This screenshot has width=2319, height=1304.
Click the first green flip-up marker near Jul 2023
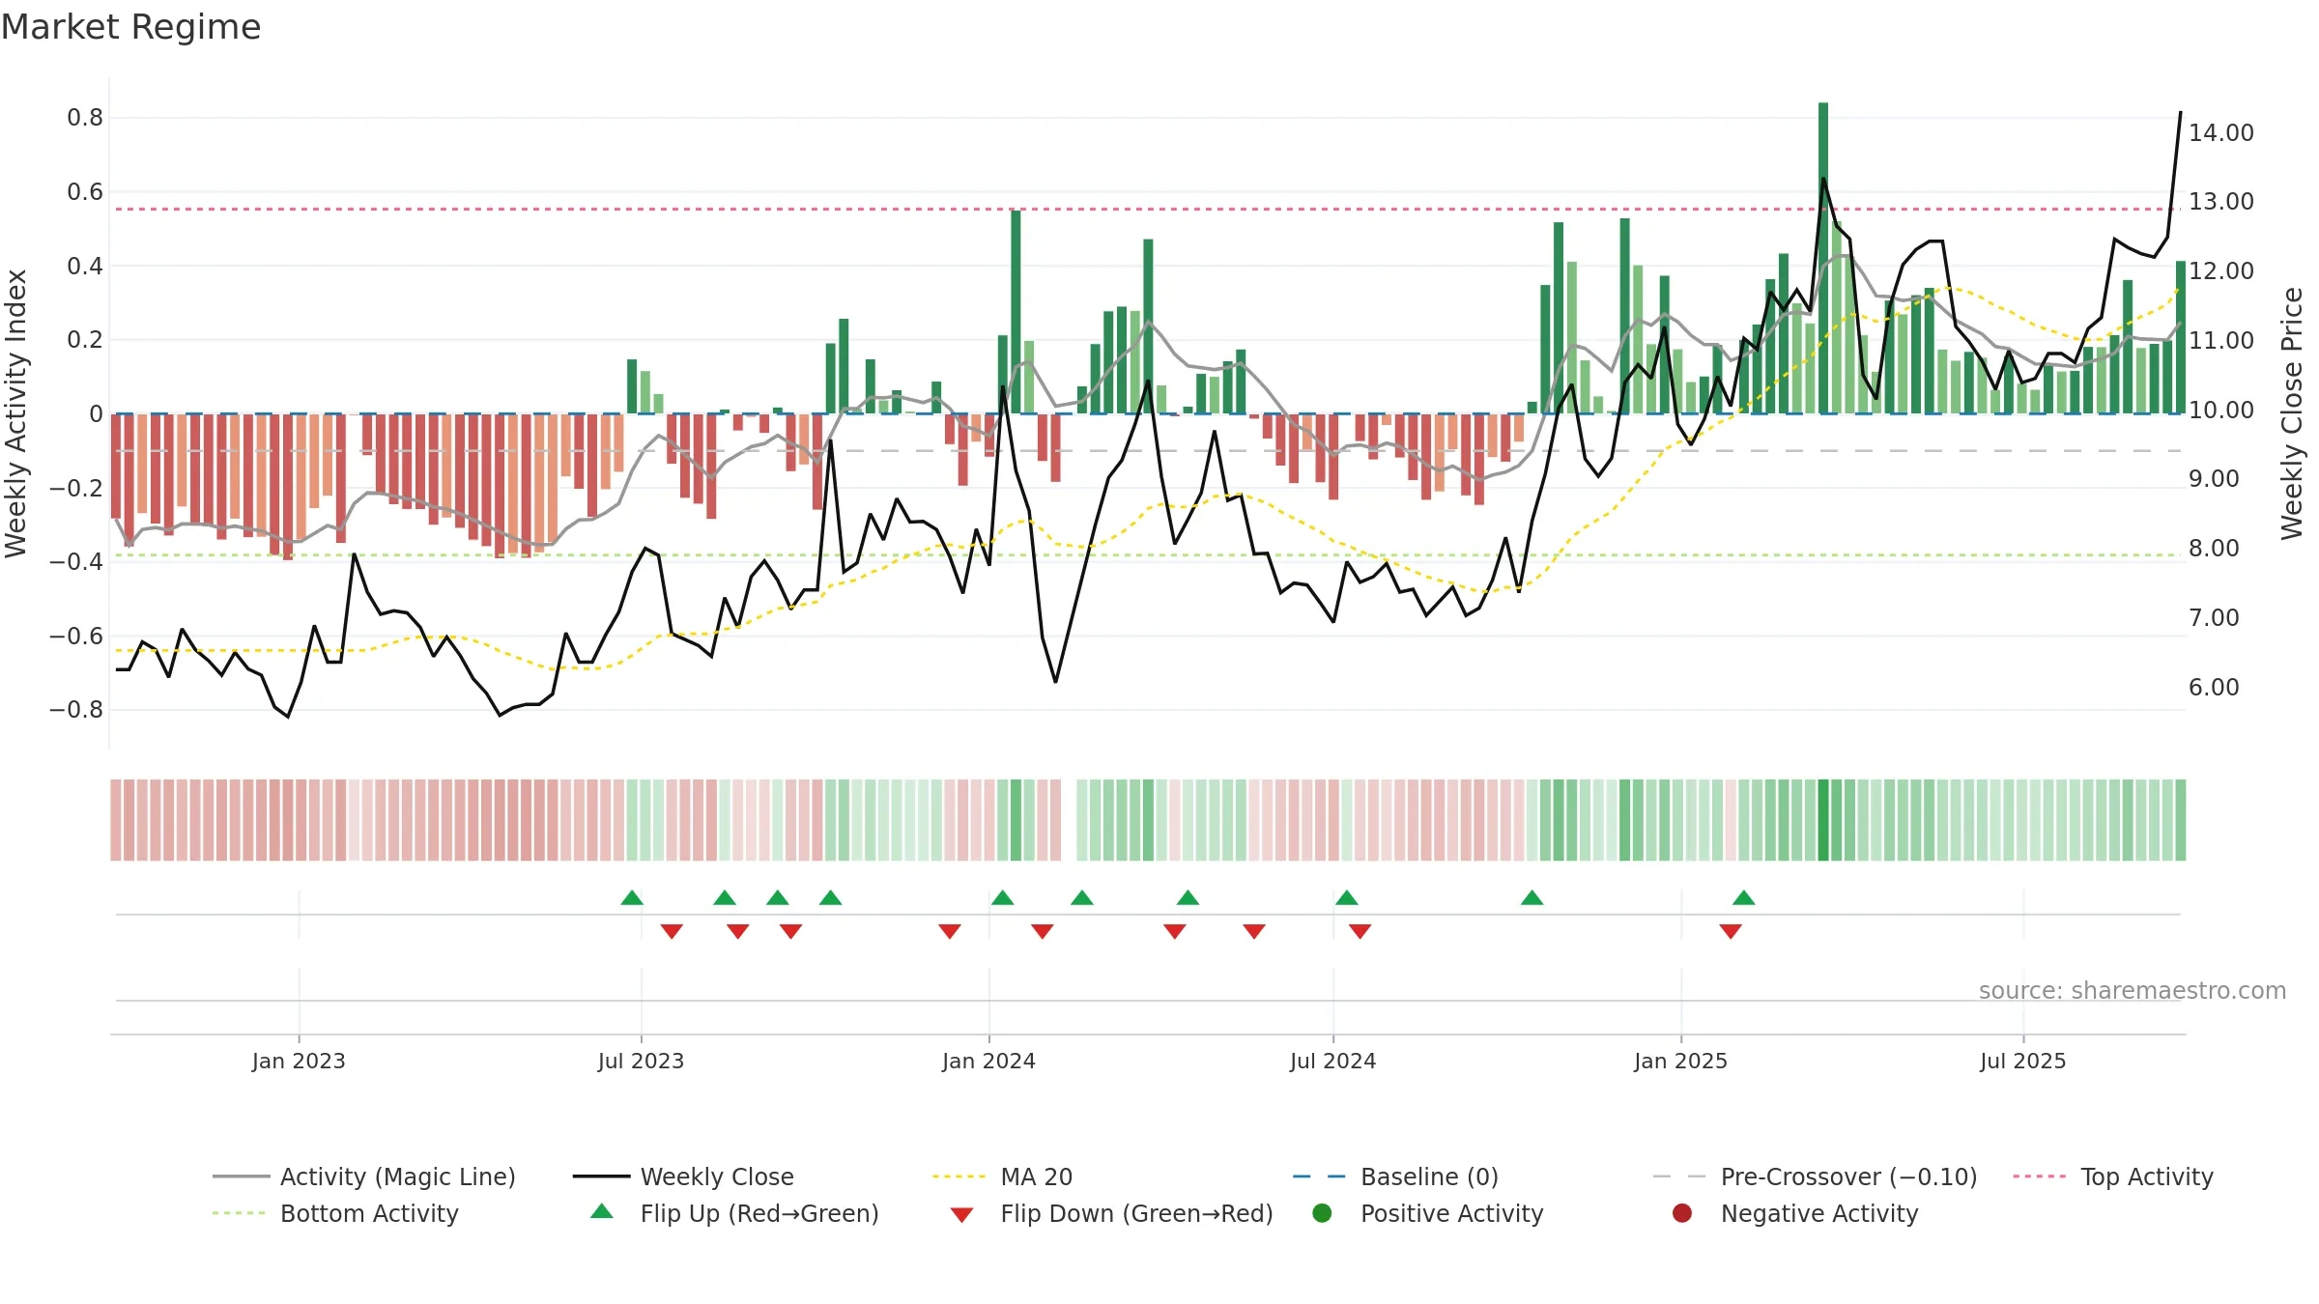pyautogui.click(x=632, y=897)
